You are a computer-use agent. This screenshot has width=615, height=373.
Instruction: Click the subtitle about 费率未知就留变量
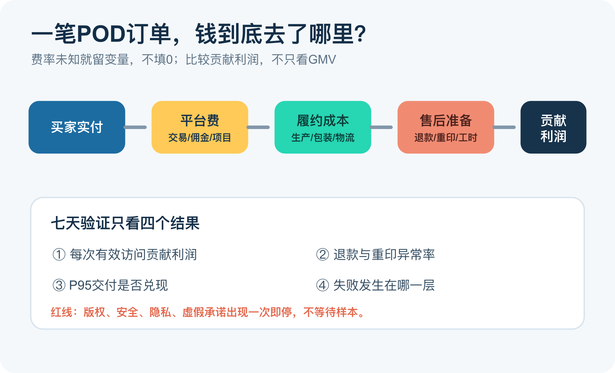coord(183,59)
